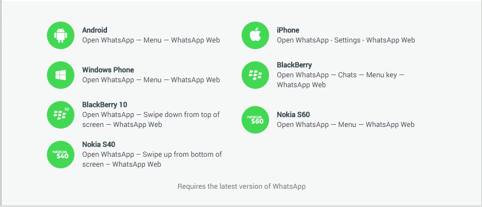Click iPhone instructions mentioning Settings
The height and width of the screenshot is (207, 482).
pos(346,40)
